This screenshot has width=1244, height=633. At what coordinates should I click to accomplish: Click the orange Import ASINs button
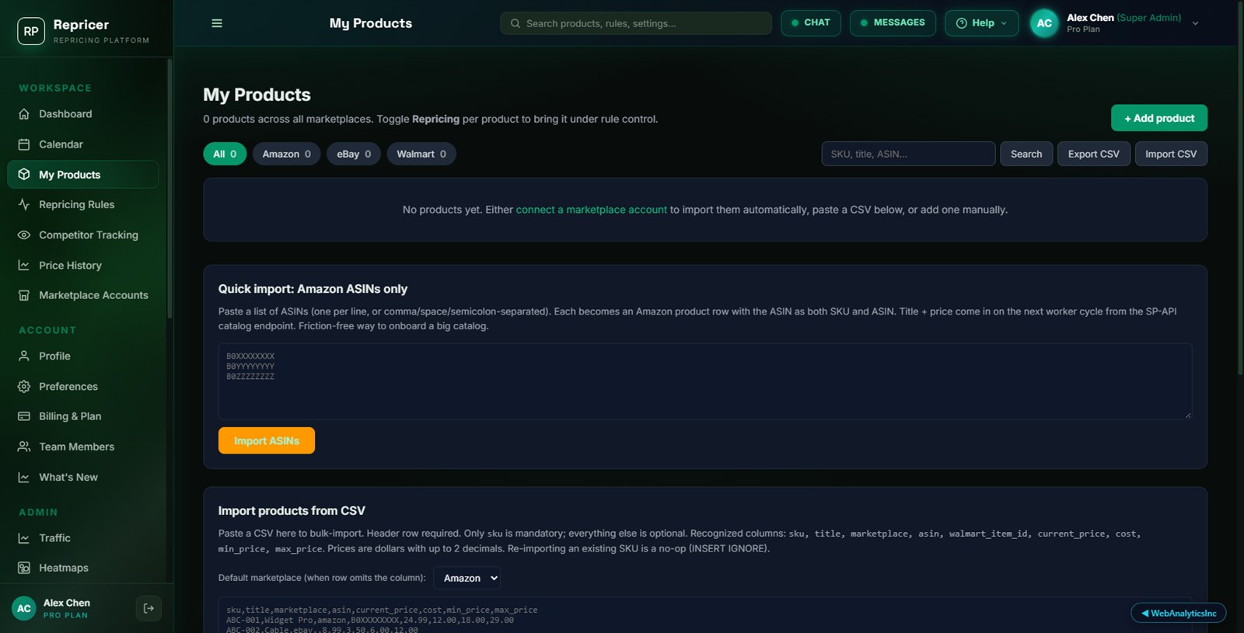267,440
